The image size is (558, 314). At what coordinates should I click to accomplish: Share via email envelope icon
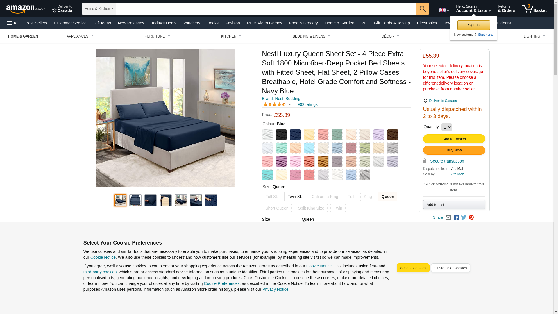[x=448, y=217]
